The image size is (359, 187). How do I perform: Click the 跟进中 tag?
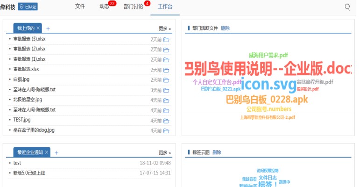click(x=285, y=182)
